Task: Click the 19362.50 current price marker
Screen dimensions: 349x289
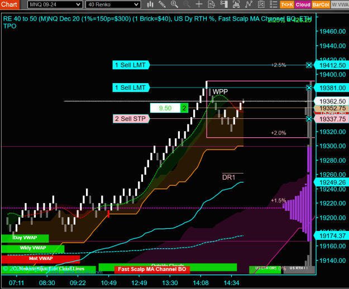Action: 332,102
